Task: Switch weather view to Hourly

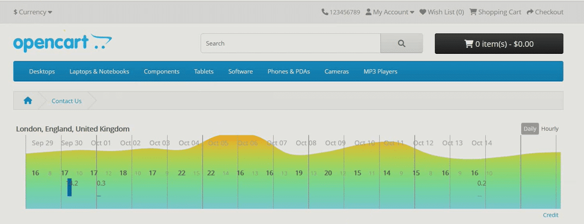Action: click(x=550, y=129)
